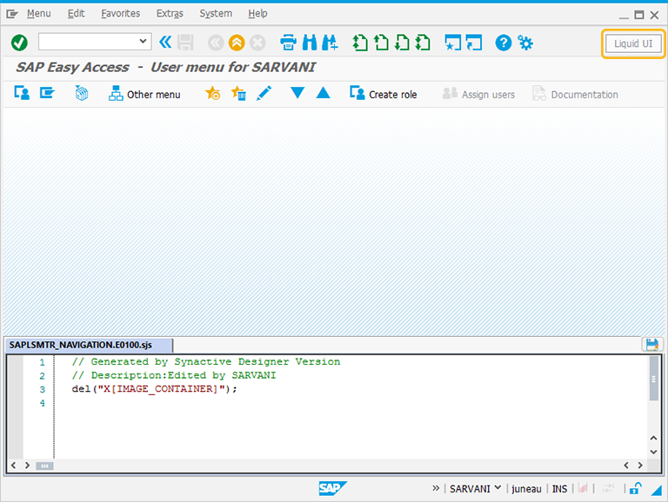Viewport: 668px width, 502px height.
Task: Click the blue status bar corner triangle
Action: tap(657, 490)
